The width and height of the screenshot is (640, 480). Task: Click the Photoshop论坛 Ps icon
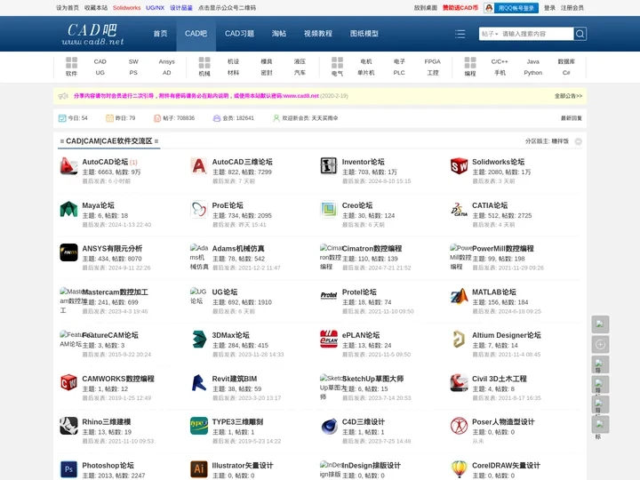[x=68, y=469]
